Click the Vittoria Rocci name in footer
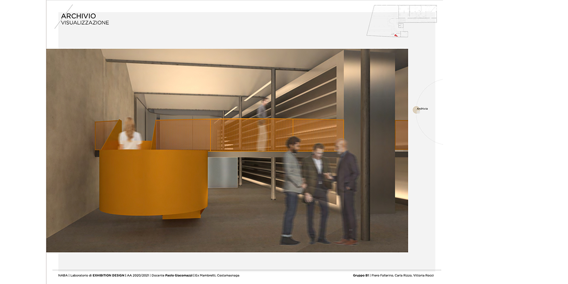Image resolution: width=568 pixels, height=284 pixels. click(x=423, y=275)
